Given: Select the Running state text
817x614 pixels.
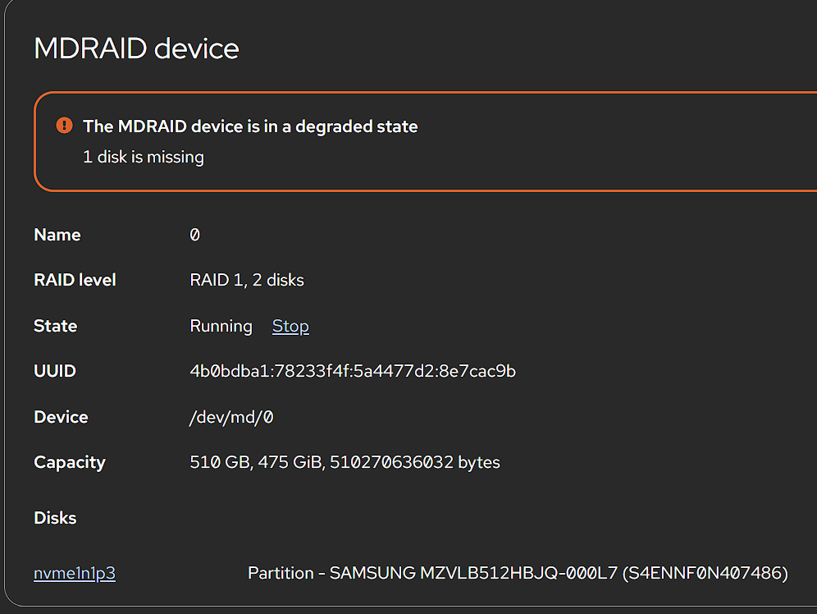Looking at the screenshot, I should [221, 326].
